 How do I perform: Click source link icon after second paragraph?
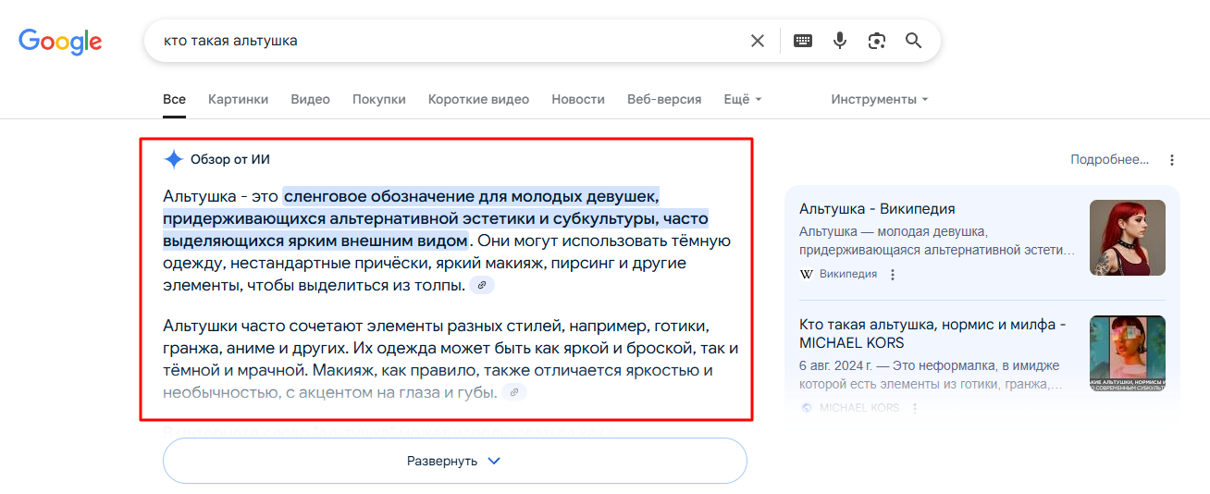click(514, 392)
